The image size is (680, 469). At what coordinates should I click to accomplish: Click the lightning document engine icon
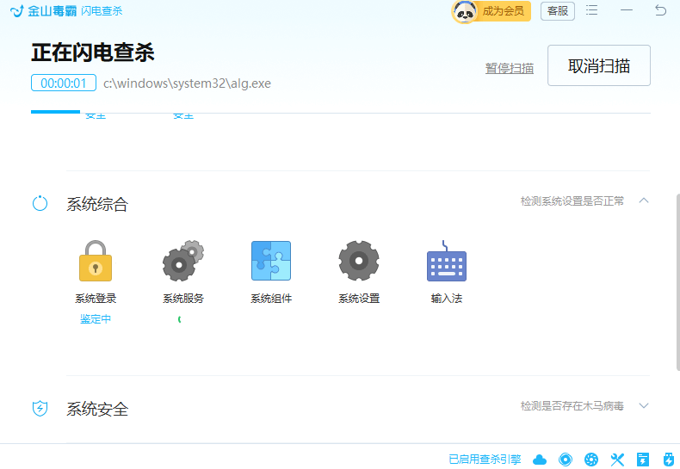point(643,460)
